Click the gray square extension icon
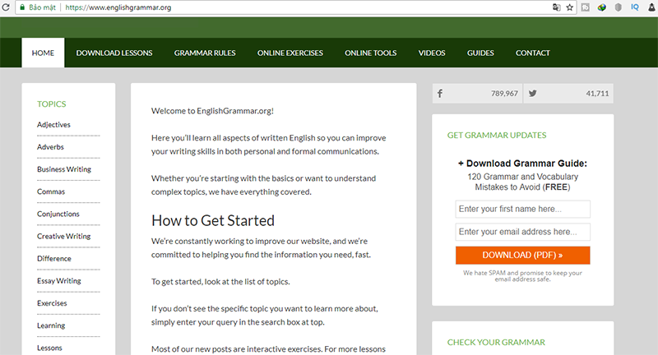Screen dimensions: 658x355 pos(586,7)
